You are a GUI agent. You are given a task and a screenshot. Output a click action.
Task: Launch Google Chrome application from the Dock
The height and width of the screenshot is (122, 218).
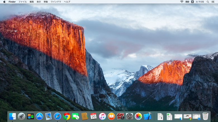point(67,116)
